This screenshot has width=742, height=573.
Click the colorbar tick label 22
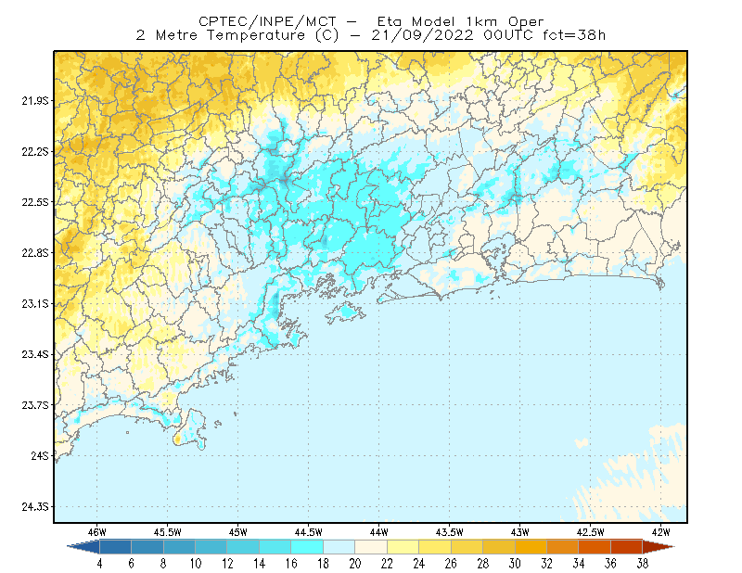coord(387,564)
